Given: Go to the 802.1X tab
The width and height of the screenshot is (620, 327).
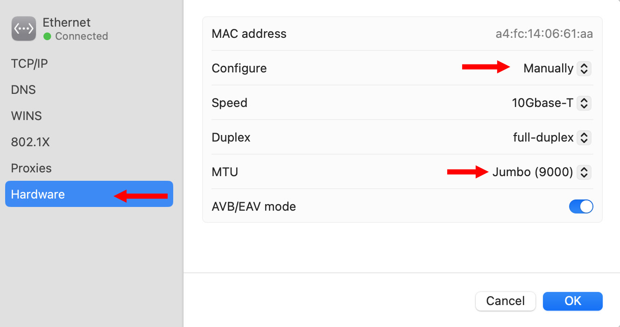Looking at the screenshot, I should [x=30, y=142].
